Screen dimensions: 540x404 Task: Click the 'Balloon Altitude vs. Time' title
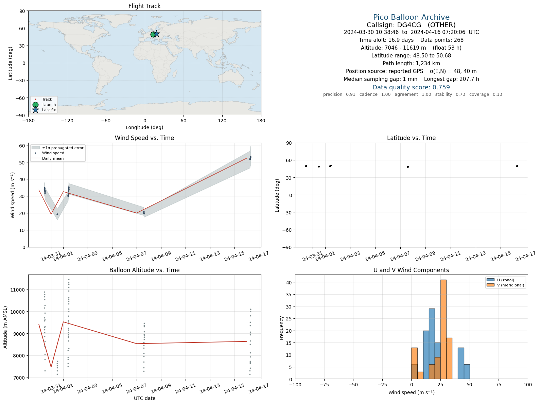click(144, 270)
